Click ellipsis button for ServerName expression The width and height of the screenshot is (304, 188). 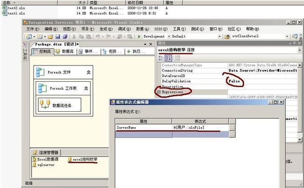[x=232, y=128]
